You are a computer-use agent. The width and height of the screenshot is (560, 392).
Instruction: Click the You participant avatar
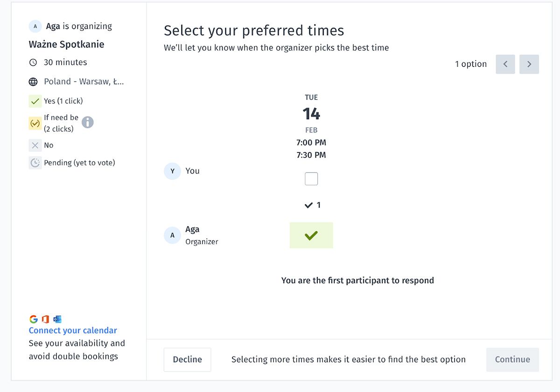click(x=172, y=171)
